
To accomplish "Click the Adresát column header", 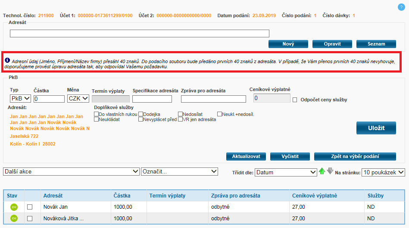I will [53, 196].
